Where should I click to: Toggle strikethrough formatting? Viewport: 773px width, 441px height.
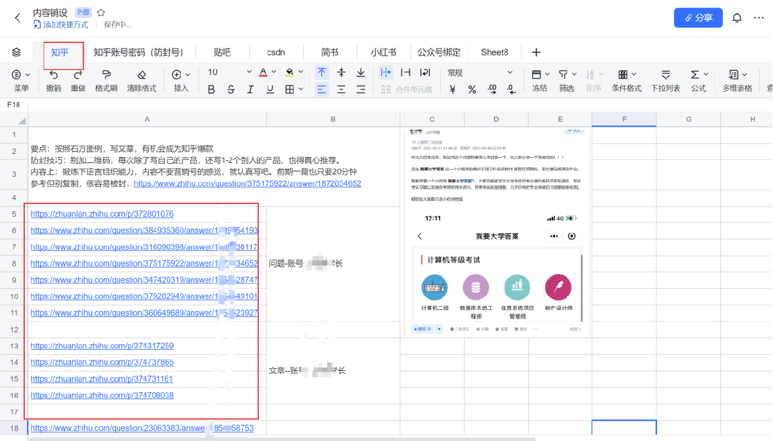tap(231, 89)
